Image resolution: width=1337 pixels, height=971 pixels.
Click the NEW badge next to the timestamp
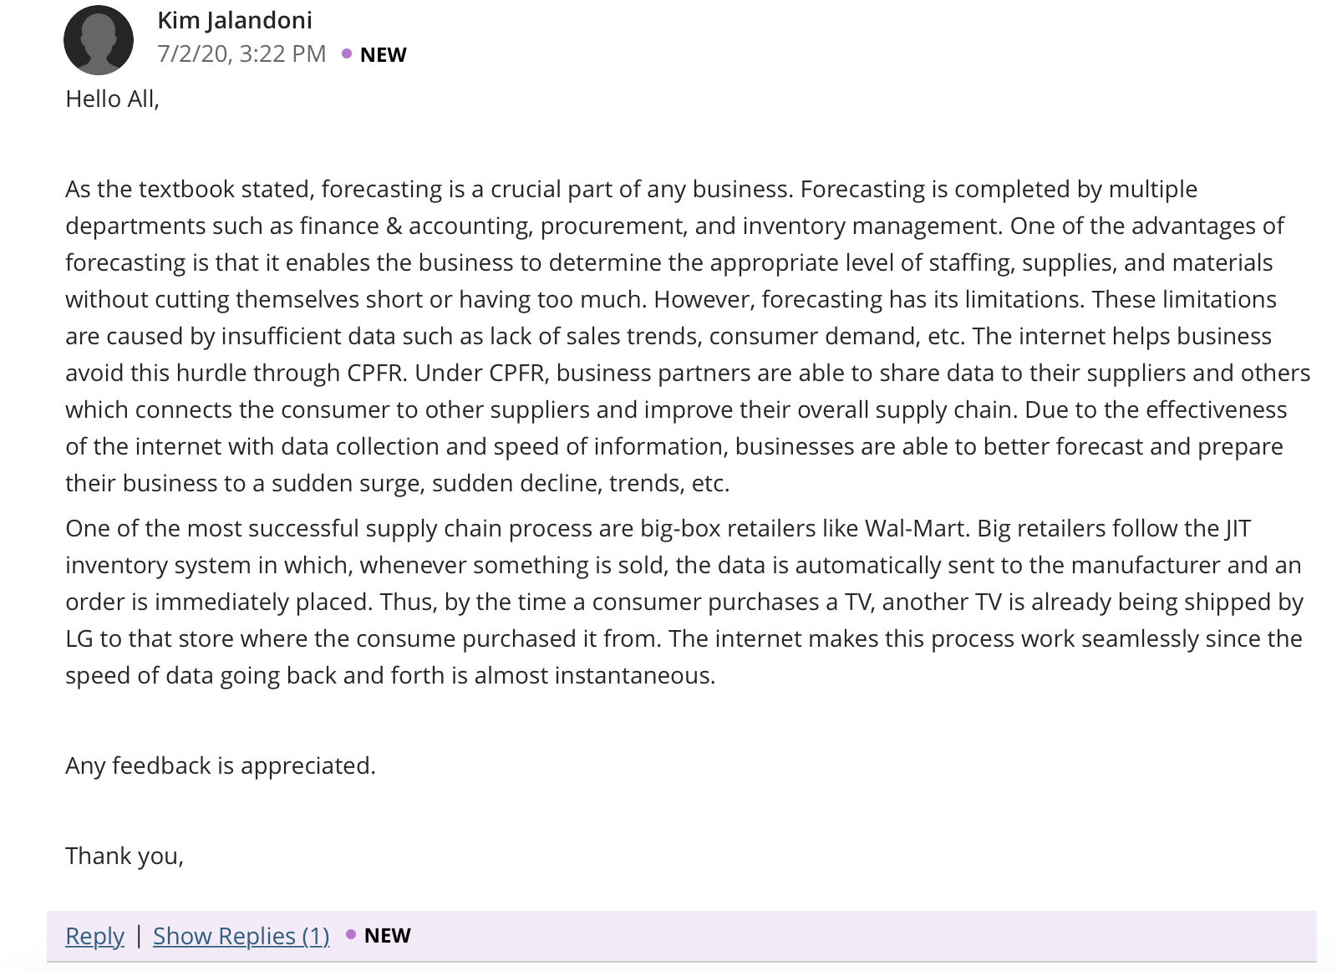click(383, 54)
